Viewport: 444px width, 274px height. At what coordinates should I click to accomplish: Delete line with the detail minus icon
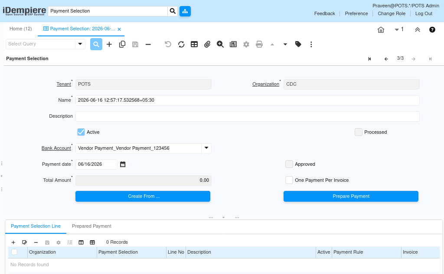pyautogui.click(x=36, y=242)
